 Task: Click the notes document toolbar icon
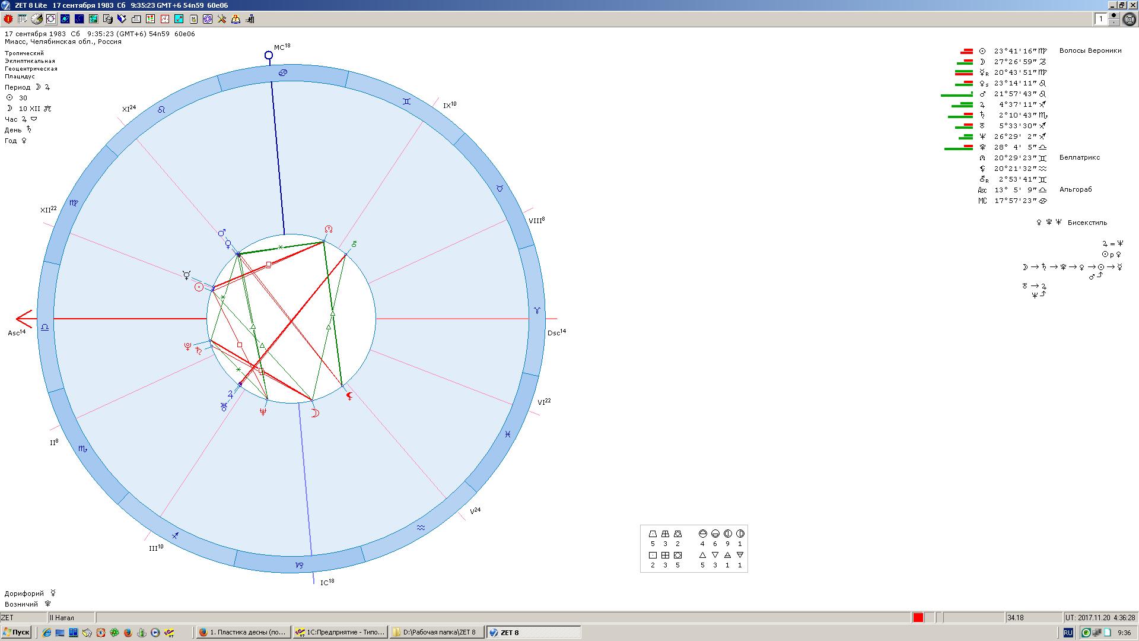pyautogui.click(x=193, y=19)
